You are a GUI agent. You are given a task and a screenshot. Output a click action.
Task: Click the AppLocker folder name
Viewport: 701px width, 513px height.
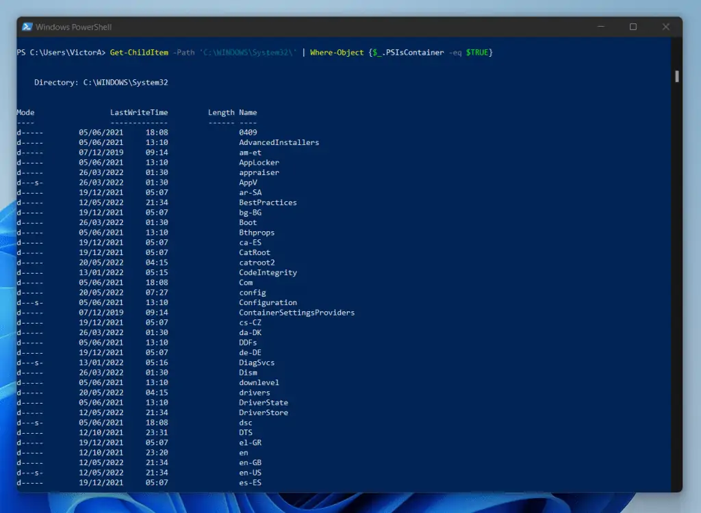259,163
